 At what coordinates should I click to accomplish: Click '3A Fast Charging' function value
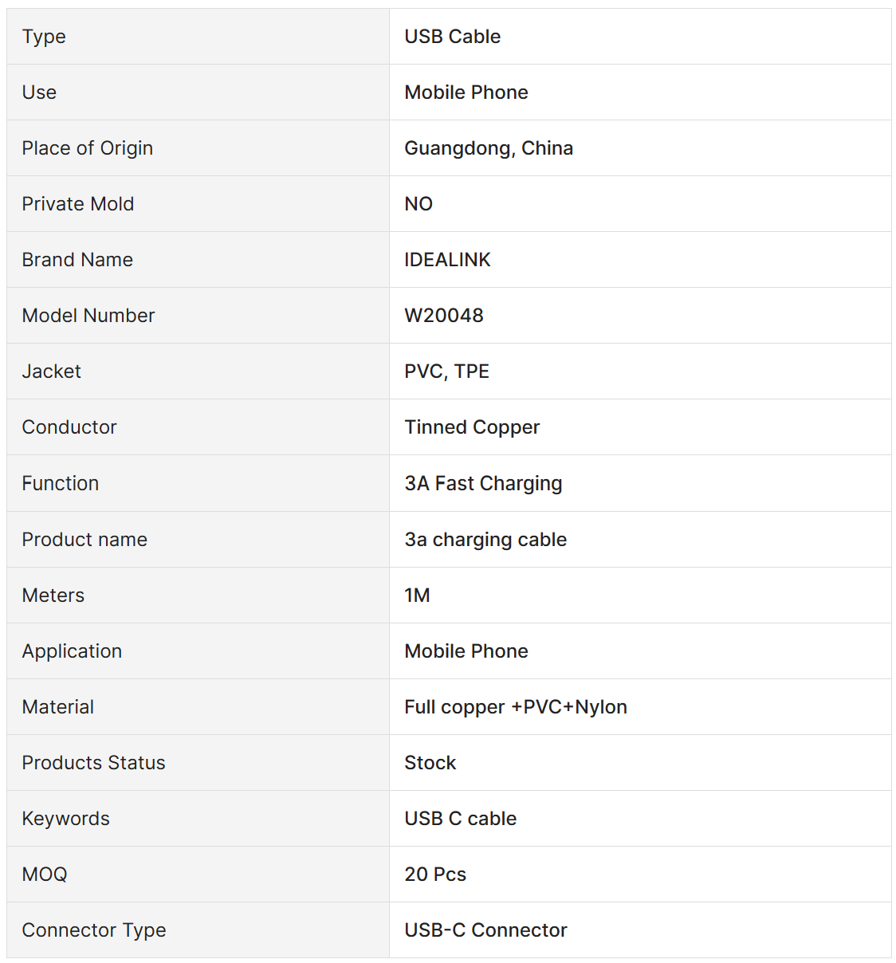(x=483, y=484)
